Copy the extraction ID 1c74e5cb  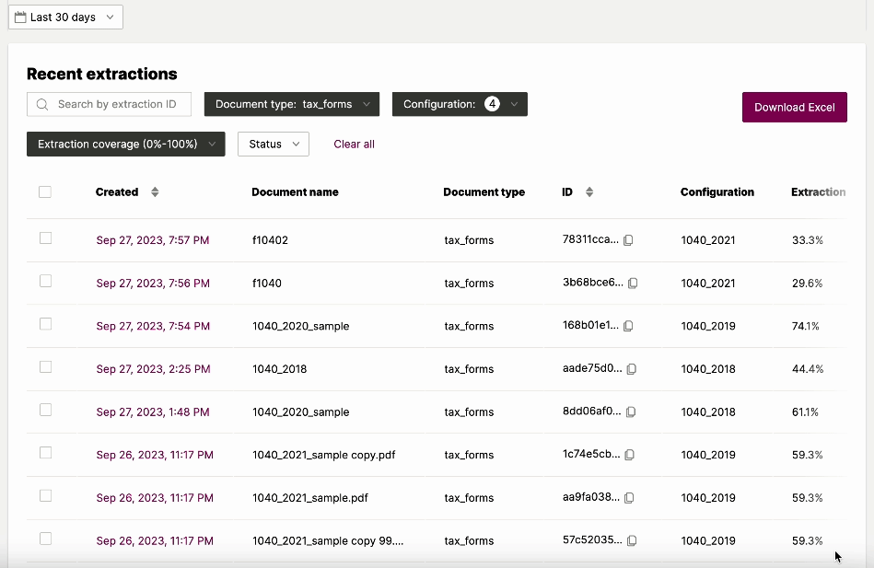(629, 455)
